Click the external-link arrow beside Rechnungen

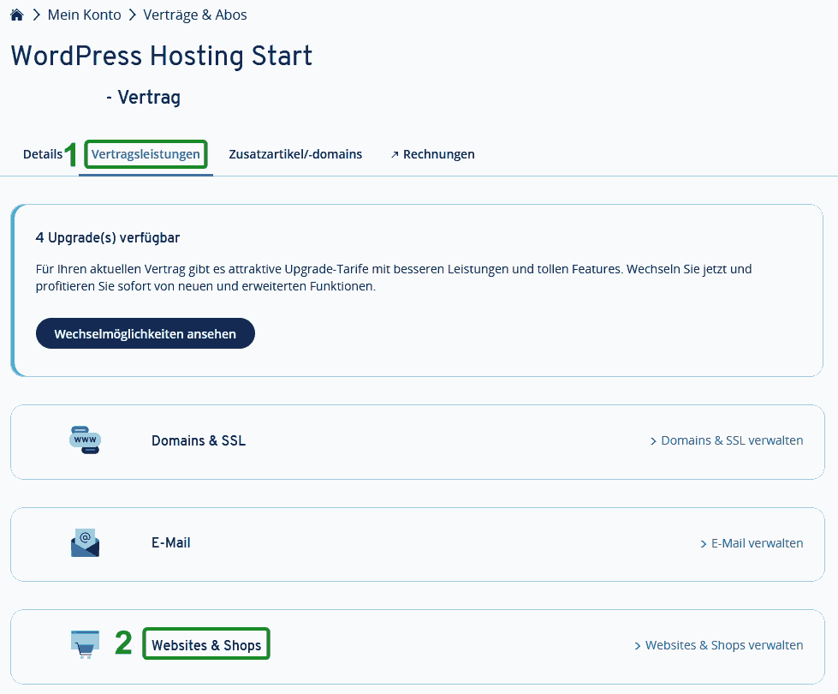[395, 155]
